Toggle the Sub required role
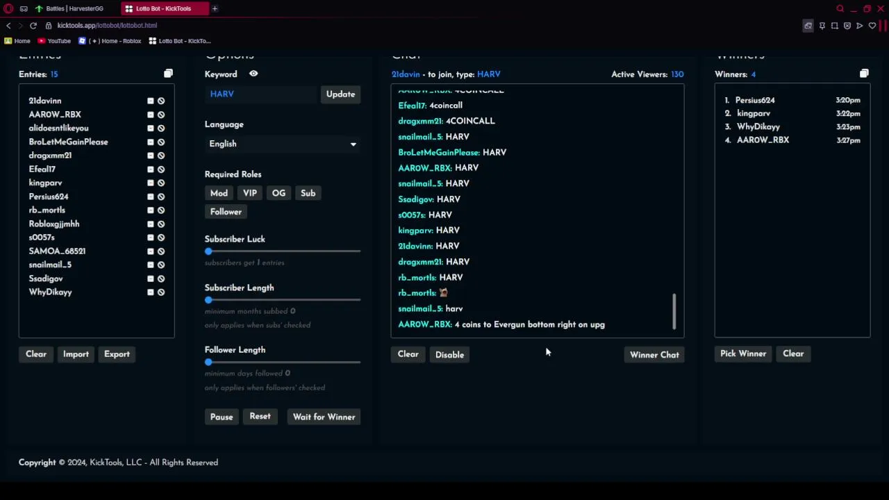Screen dimensions: 889x500 point(308,193)
